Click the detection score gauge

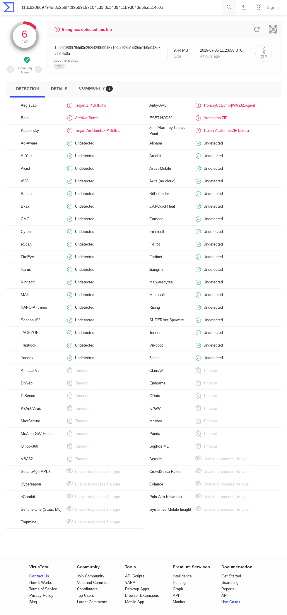pyautogui.click(x=25, y=36)
